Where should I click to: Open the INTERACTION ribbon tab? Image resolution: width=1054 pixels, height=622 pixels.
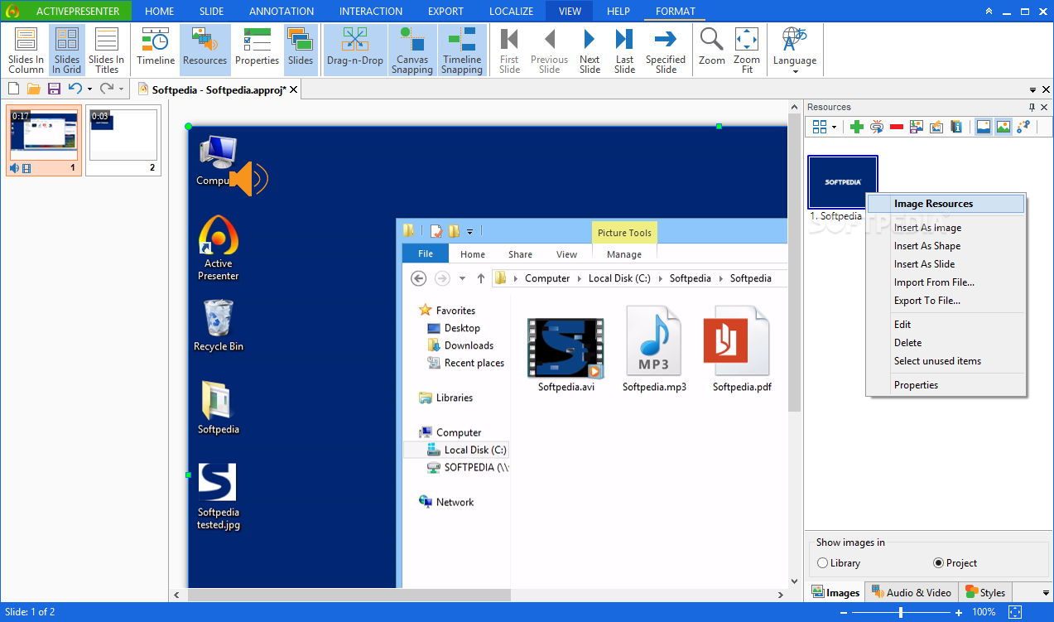click(371, 12)
